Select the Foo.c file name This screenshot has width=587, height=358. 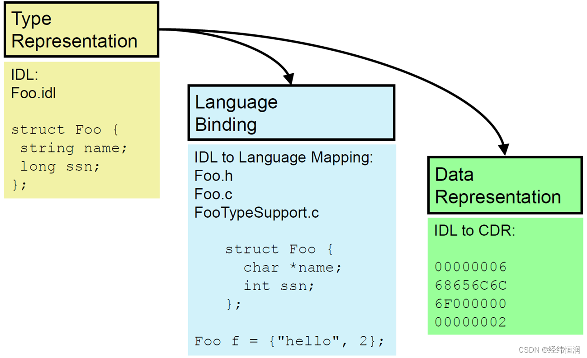(213, 194)
